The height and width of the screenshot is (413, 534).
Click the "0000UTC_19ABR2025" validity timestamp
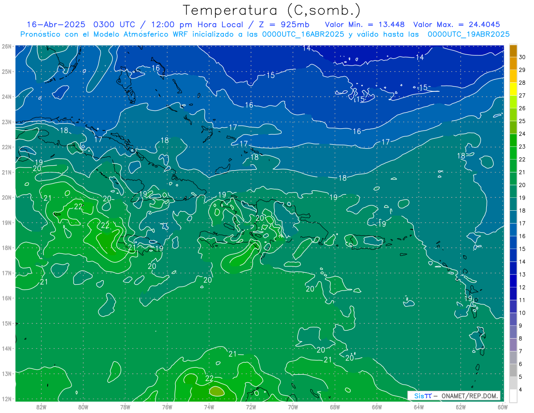tap(469, 34)
